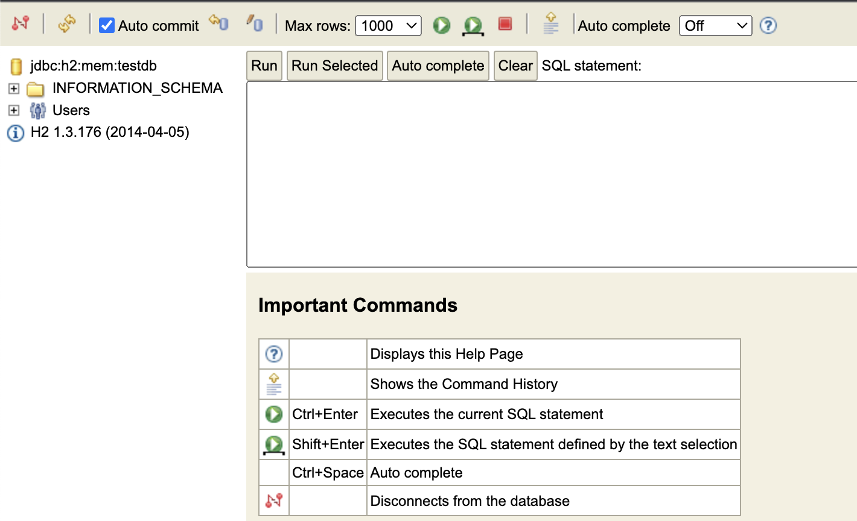Select INFORMATION_SCHEMA in the tree
Viewport: 857px width, 521px height.
138,88
